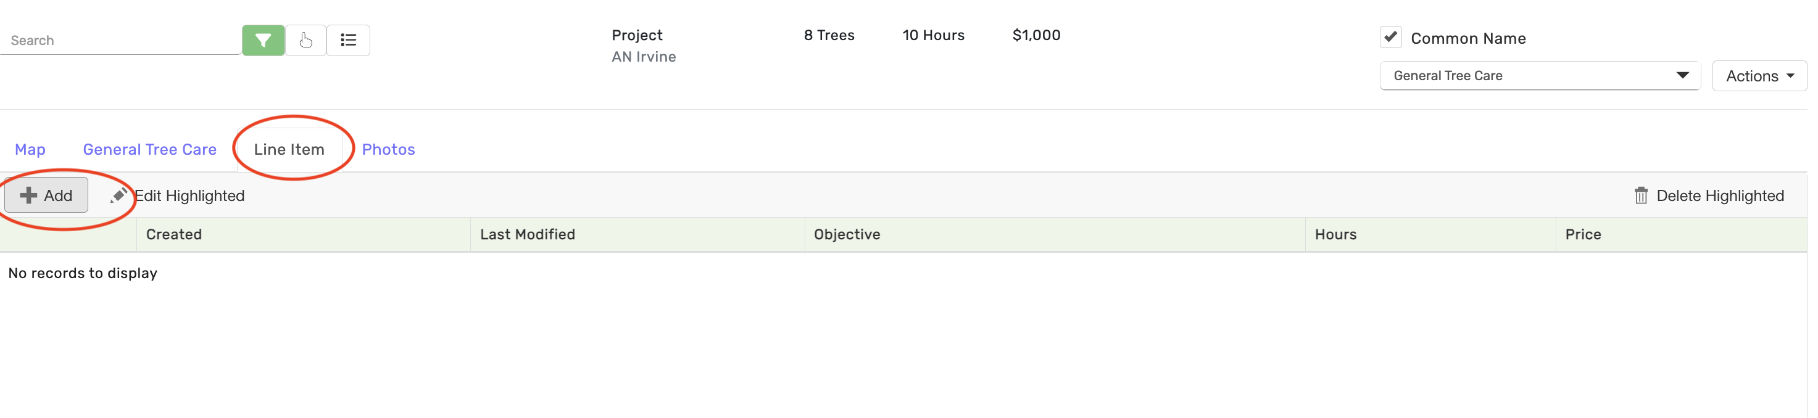Switch to the Map tab
The image size is (1818, 418).
point(30,149)
